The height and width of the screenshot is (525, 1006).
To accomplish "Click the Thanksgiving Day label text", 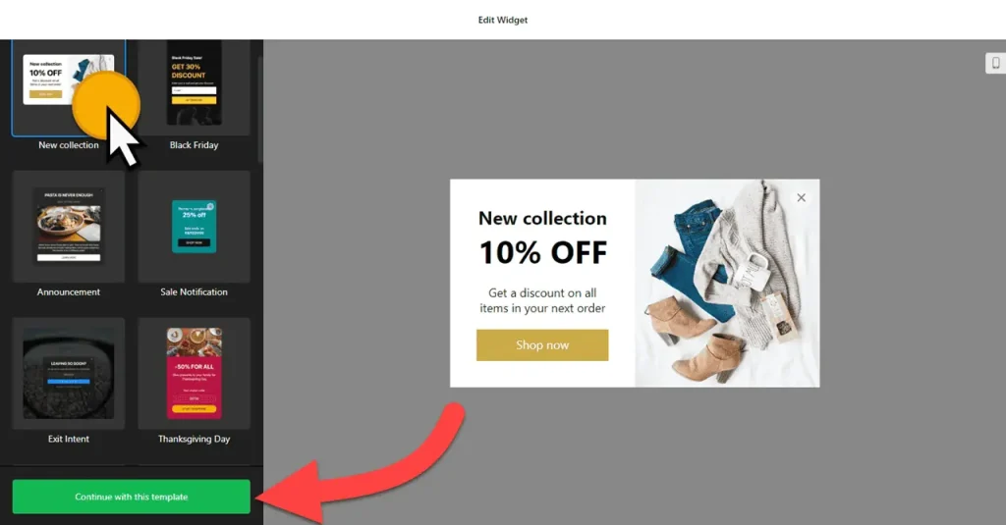I will pyautogui.click(x=194, y=439).
